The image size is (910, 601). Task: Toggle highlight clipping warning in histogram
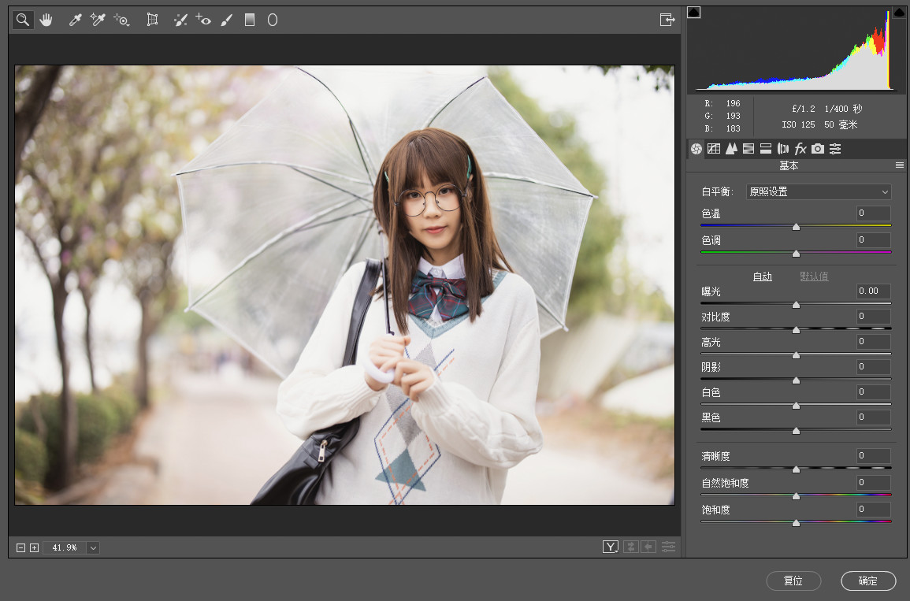tap(899, 13)
